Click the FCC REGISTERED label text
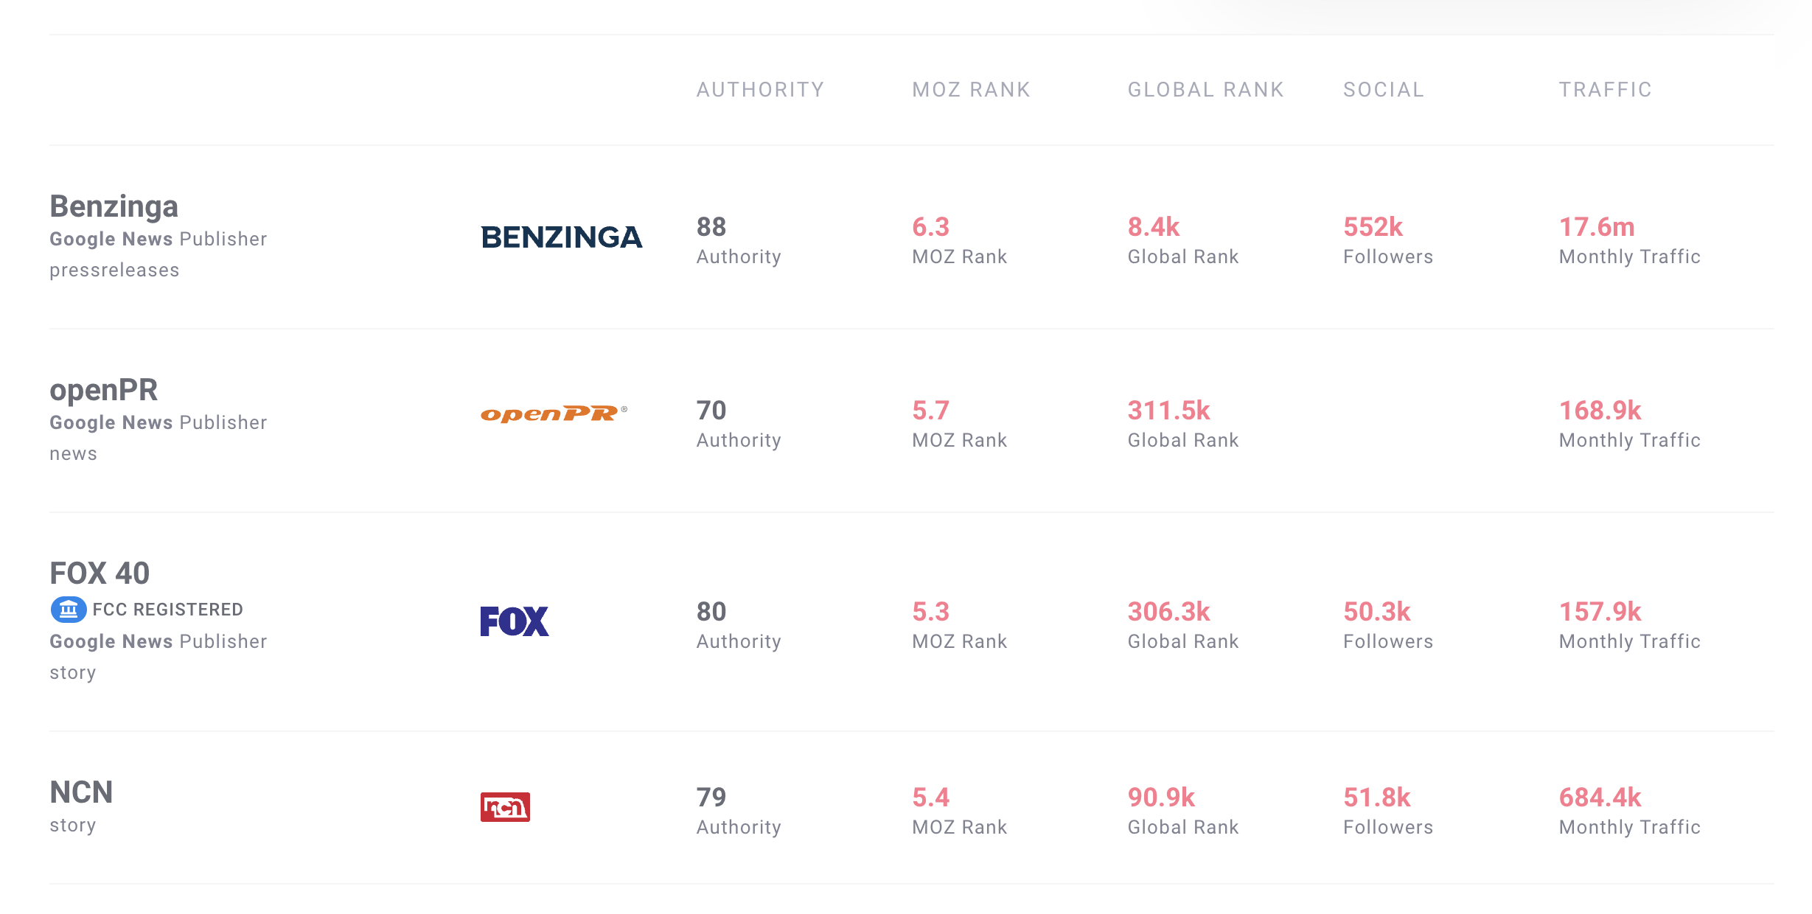 (x=167, y=610)
